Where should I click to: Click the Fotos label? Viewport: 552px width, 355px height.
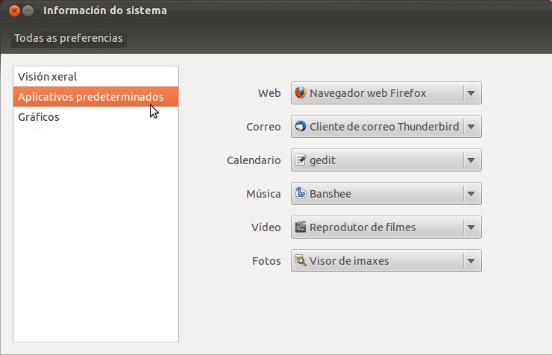266,261
